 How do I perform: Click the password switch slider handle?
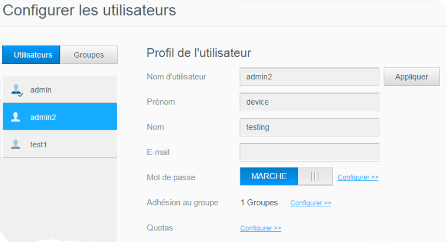pyautogui.click(x=315, y=176)
